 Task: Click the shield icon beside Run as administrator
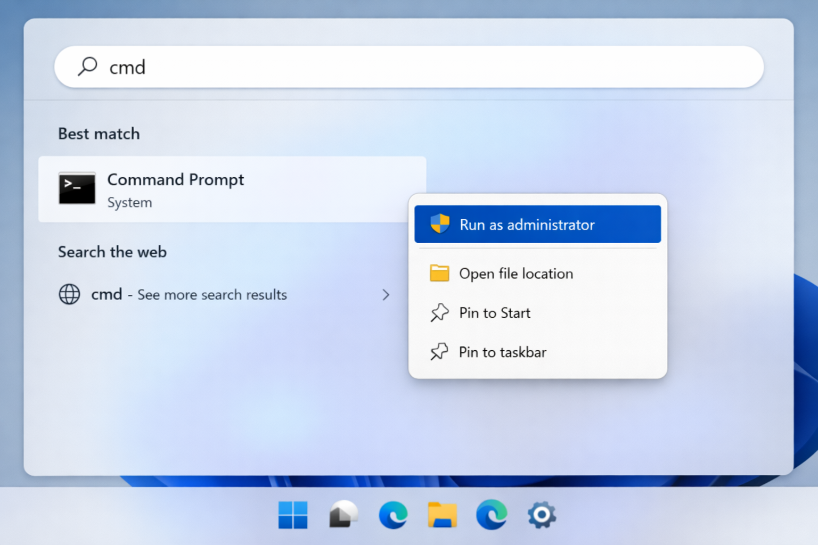(440, 224)
